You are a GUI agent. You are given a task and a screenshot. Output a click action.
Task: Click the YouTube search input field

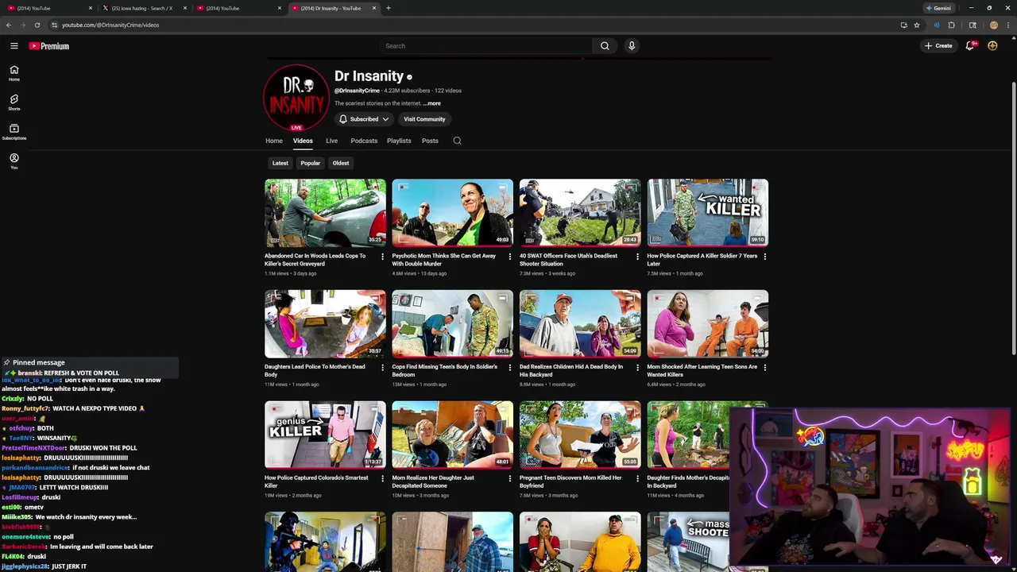pyautogui.click(x=485, y=46)
